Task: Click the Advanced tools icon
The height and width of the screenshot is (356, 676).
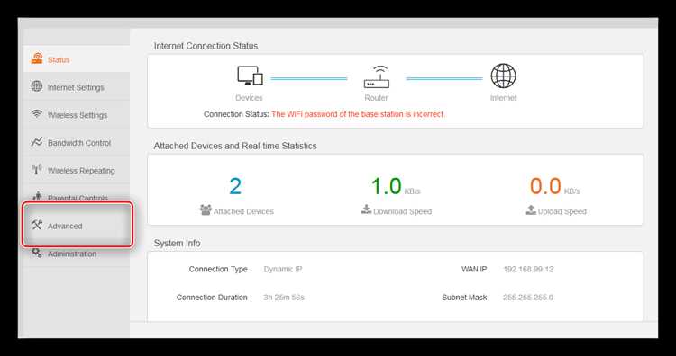Action: tap(37, 225)
